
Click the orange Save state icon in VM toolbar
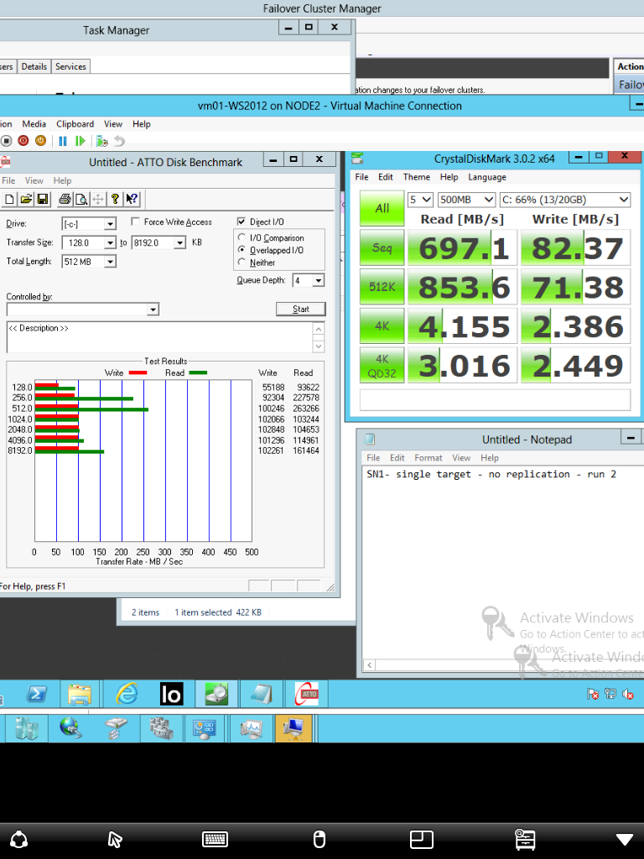tap(40, 141)
